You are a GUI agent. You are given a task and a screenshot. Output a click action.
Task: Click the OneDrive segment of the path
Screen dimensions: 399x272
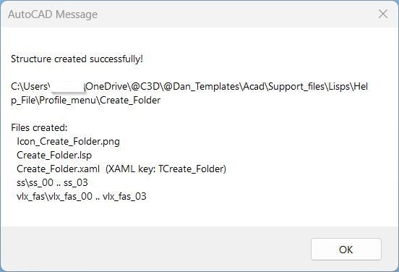coord(107,86)
